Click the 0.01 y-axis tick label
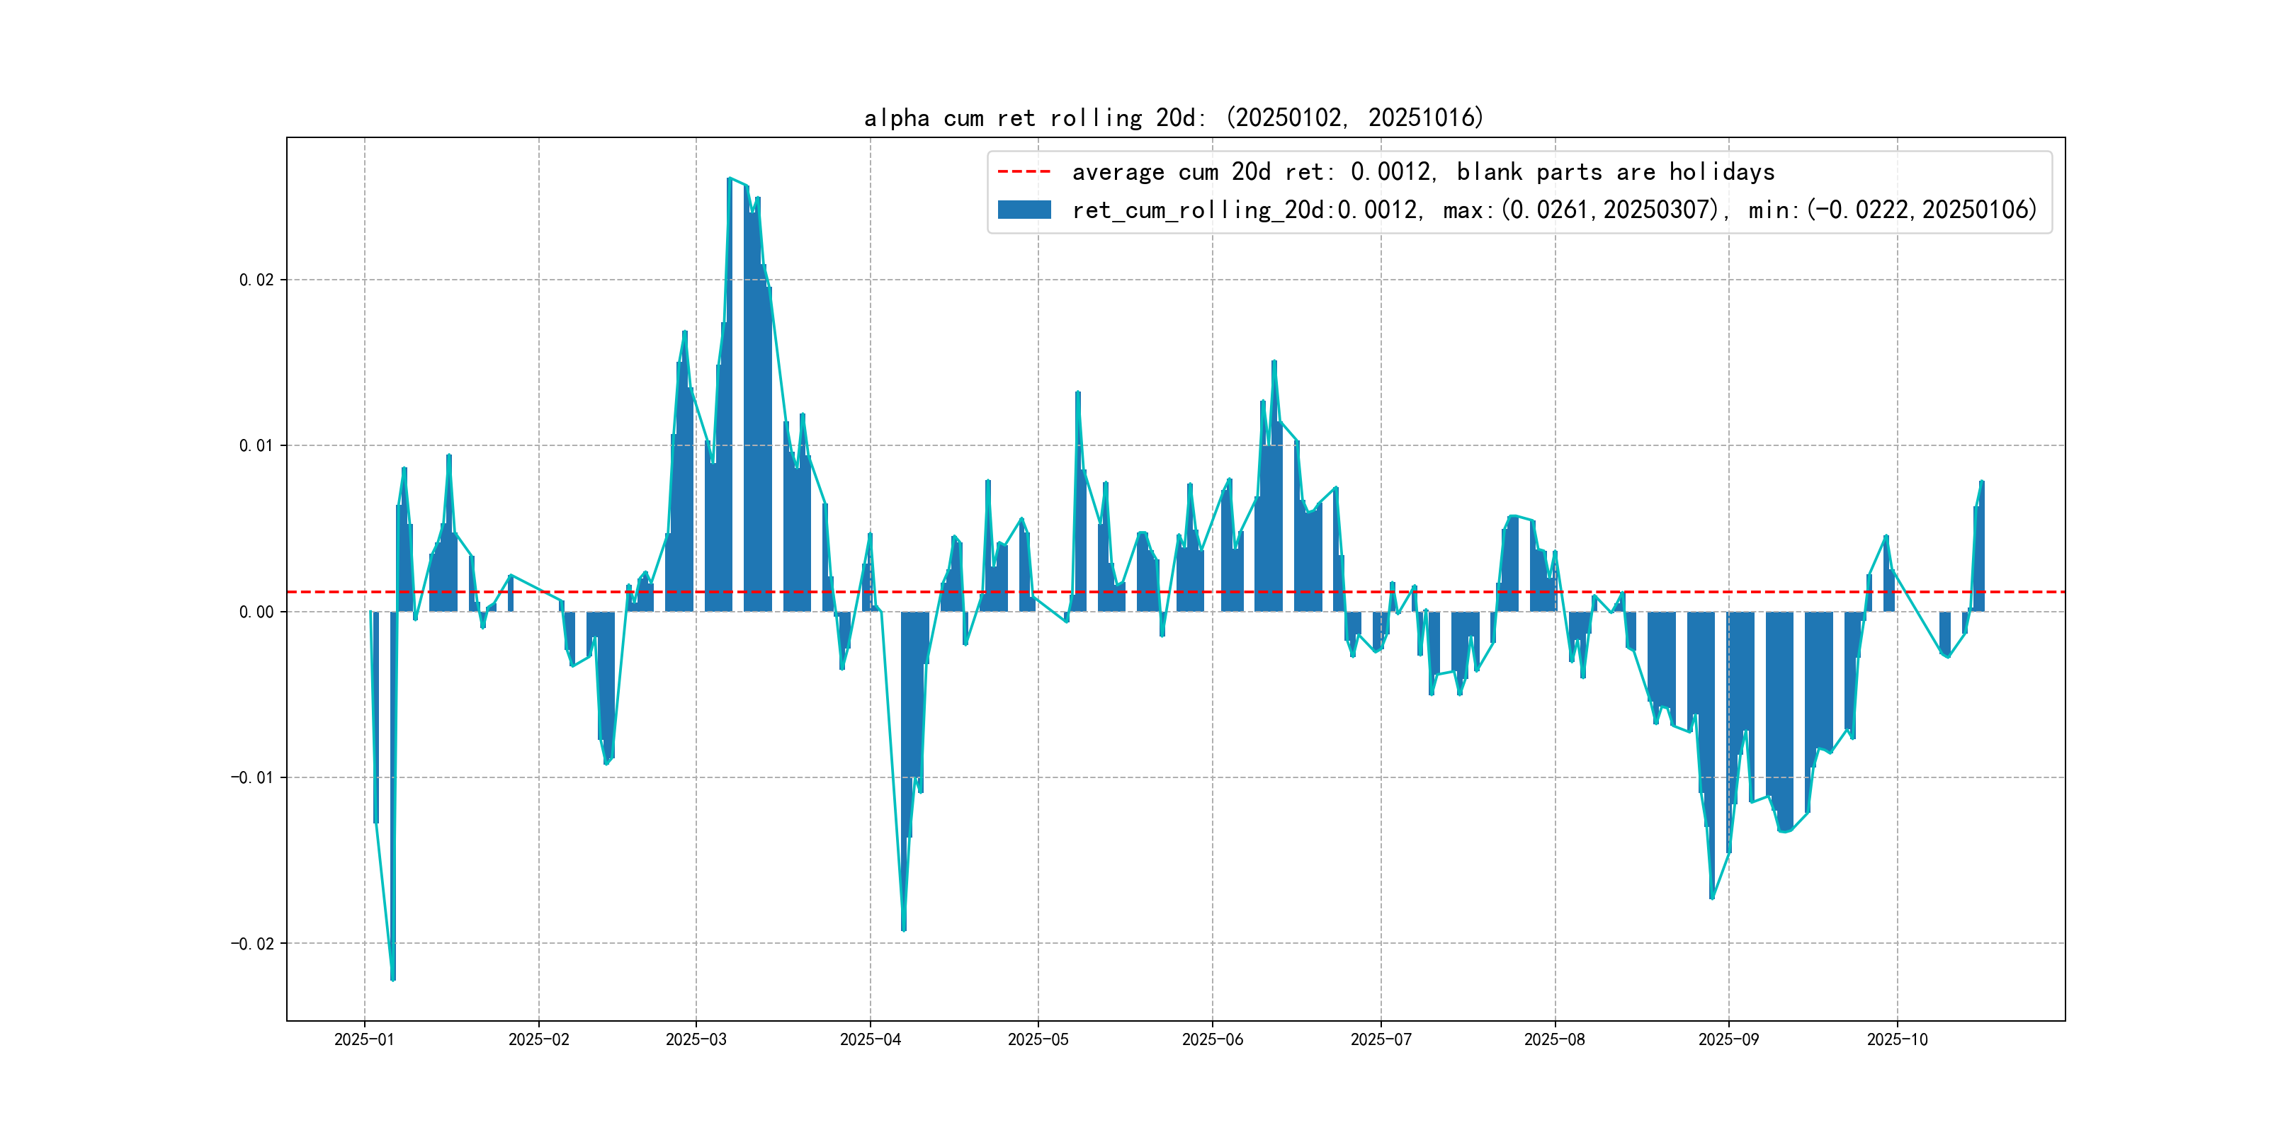The image size is (2295, 1147). 256,445
